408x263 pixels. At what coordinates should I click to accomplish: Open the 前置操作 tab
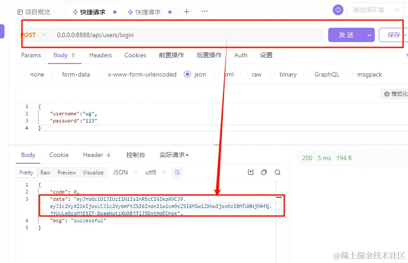[171, 55]
